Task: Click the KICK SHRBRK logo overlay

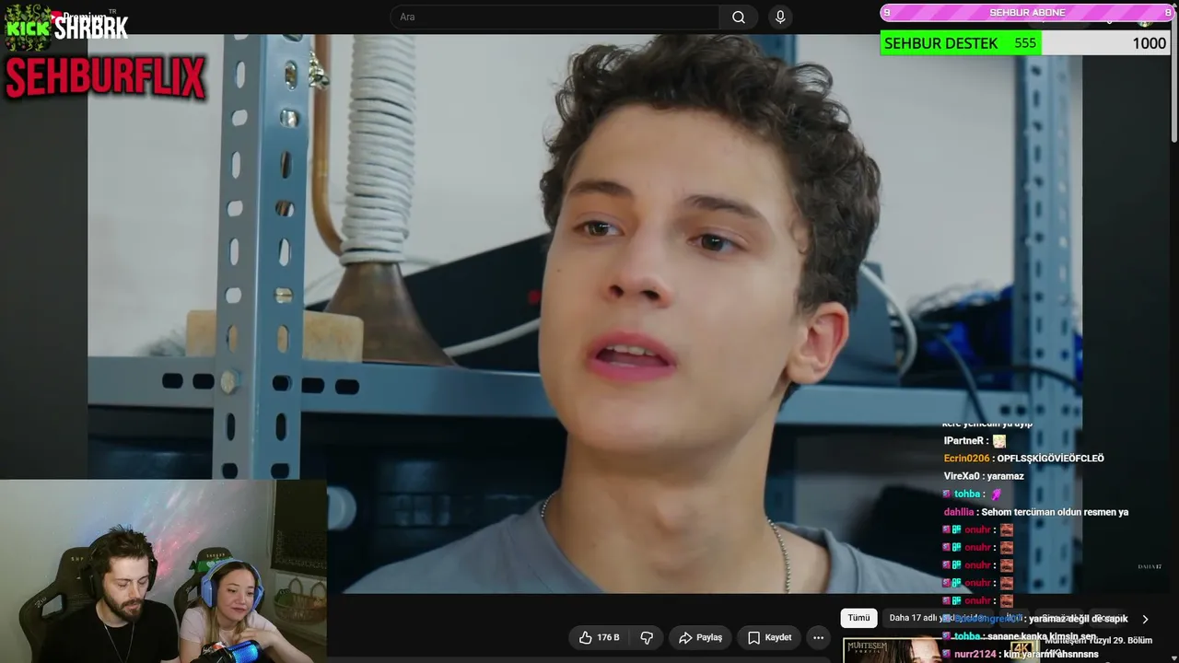Action: [x=66, y=26]
